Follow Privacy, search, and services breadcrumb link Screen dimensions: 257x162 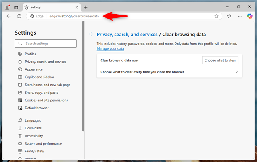click(x=127, y=34)
